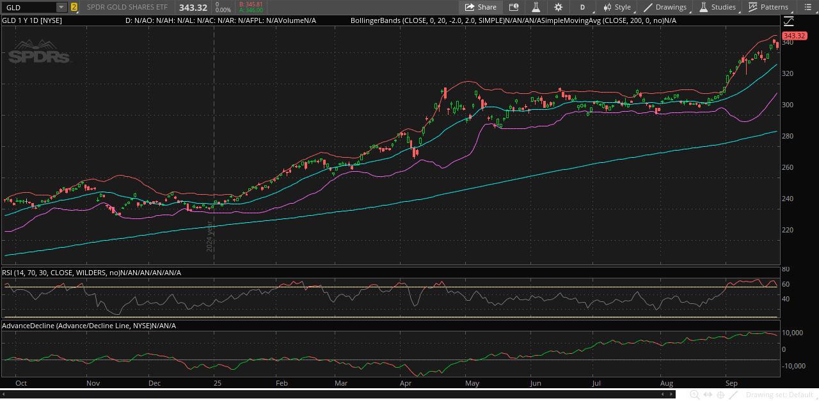Toggle the price axis scale icon at top right
This screenshot has width=819, height=401.
point(788,21)
